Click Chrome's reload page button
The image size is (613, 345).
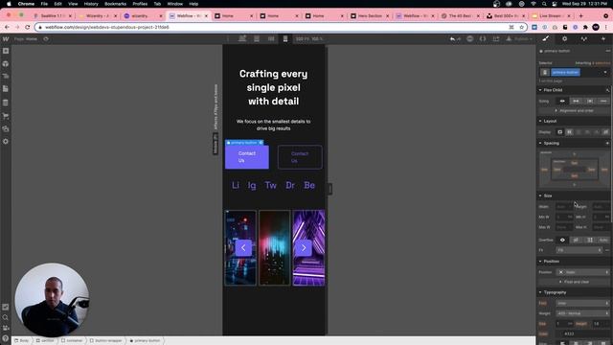(28, 27)
